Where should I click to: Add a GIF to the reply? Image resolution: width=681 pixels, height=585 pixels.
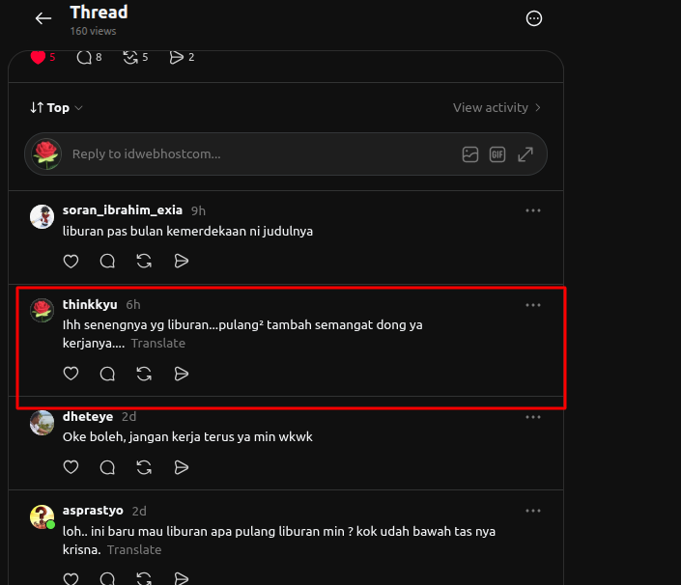tap(497, 154)
